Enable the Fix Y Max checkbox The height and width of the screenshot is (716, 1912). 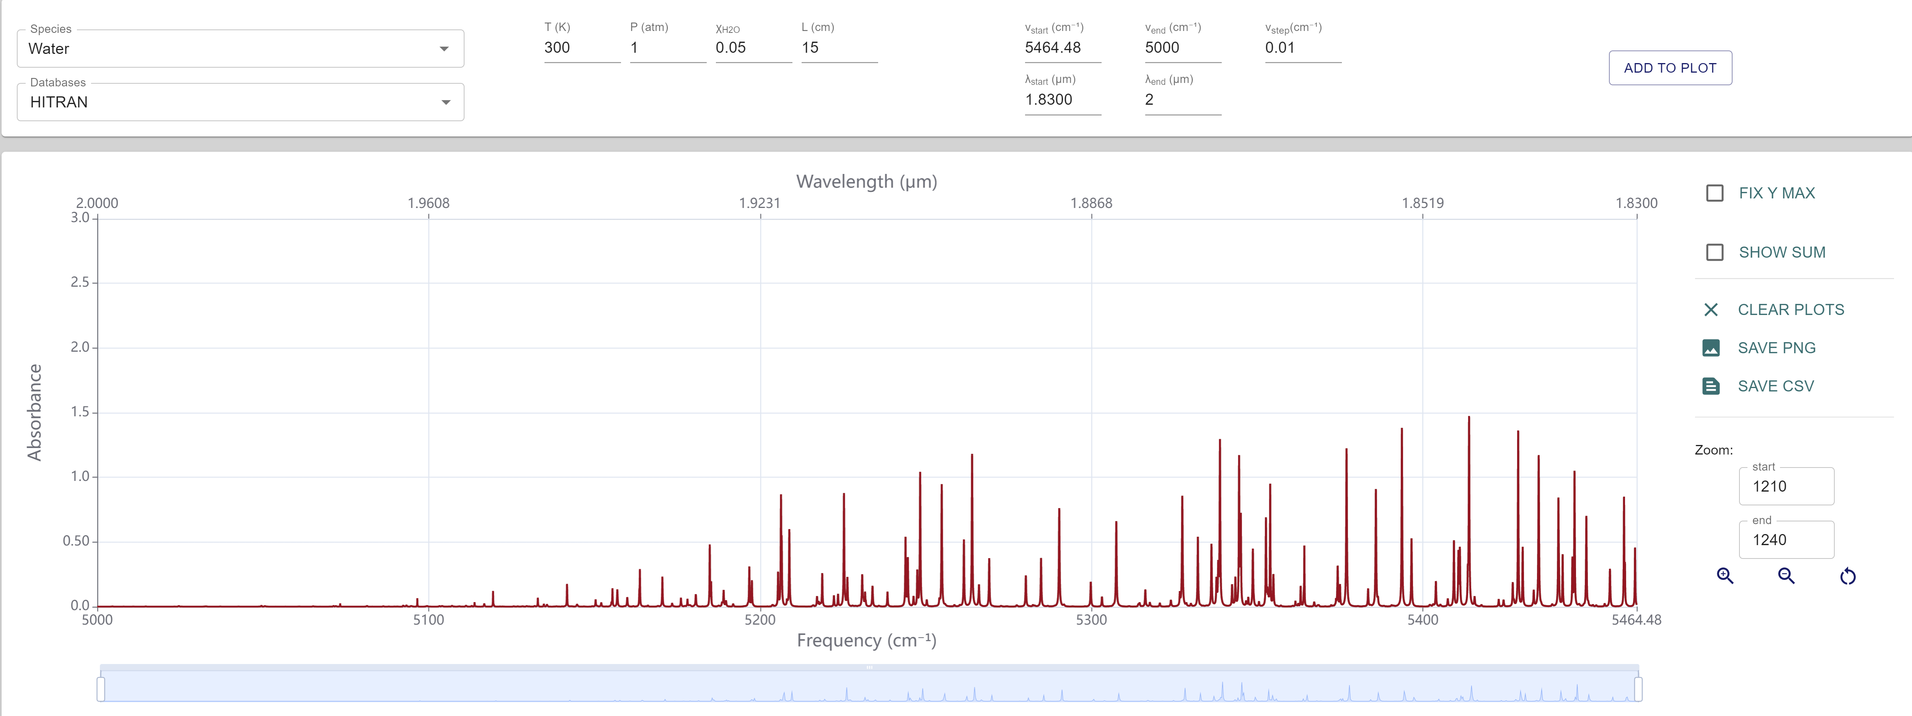tap(1715, 193)
